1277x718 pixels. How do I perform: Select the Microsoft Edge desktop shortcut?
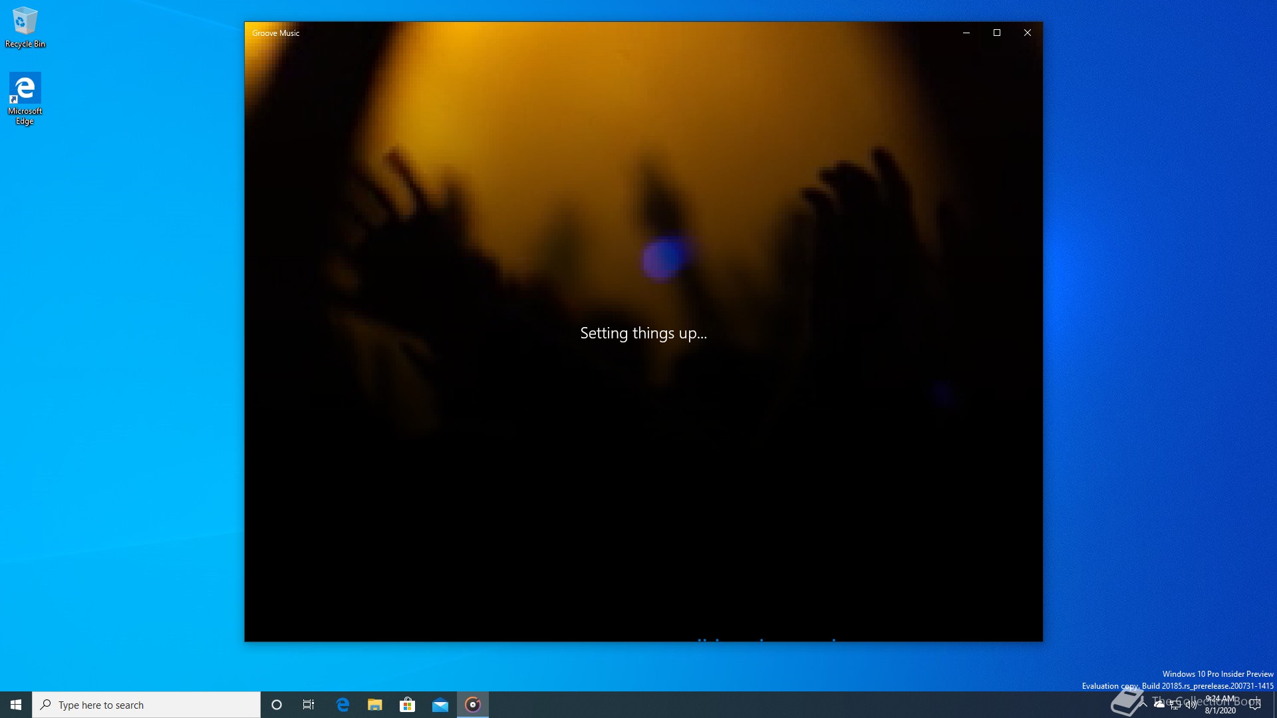coord(25,98)
